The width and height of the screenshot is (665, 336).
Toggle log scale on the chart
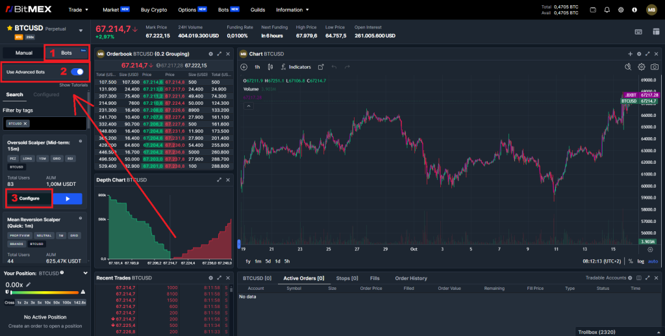(642, 261)
